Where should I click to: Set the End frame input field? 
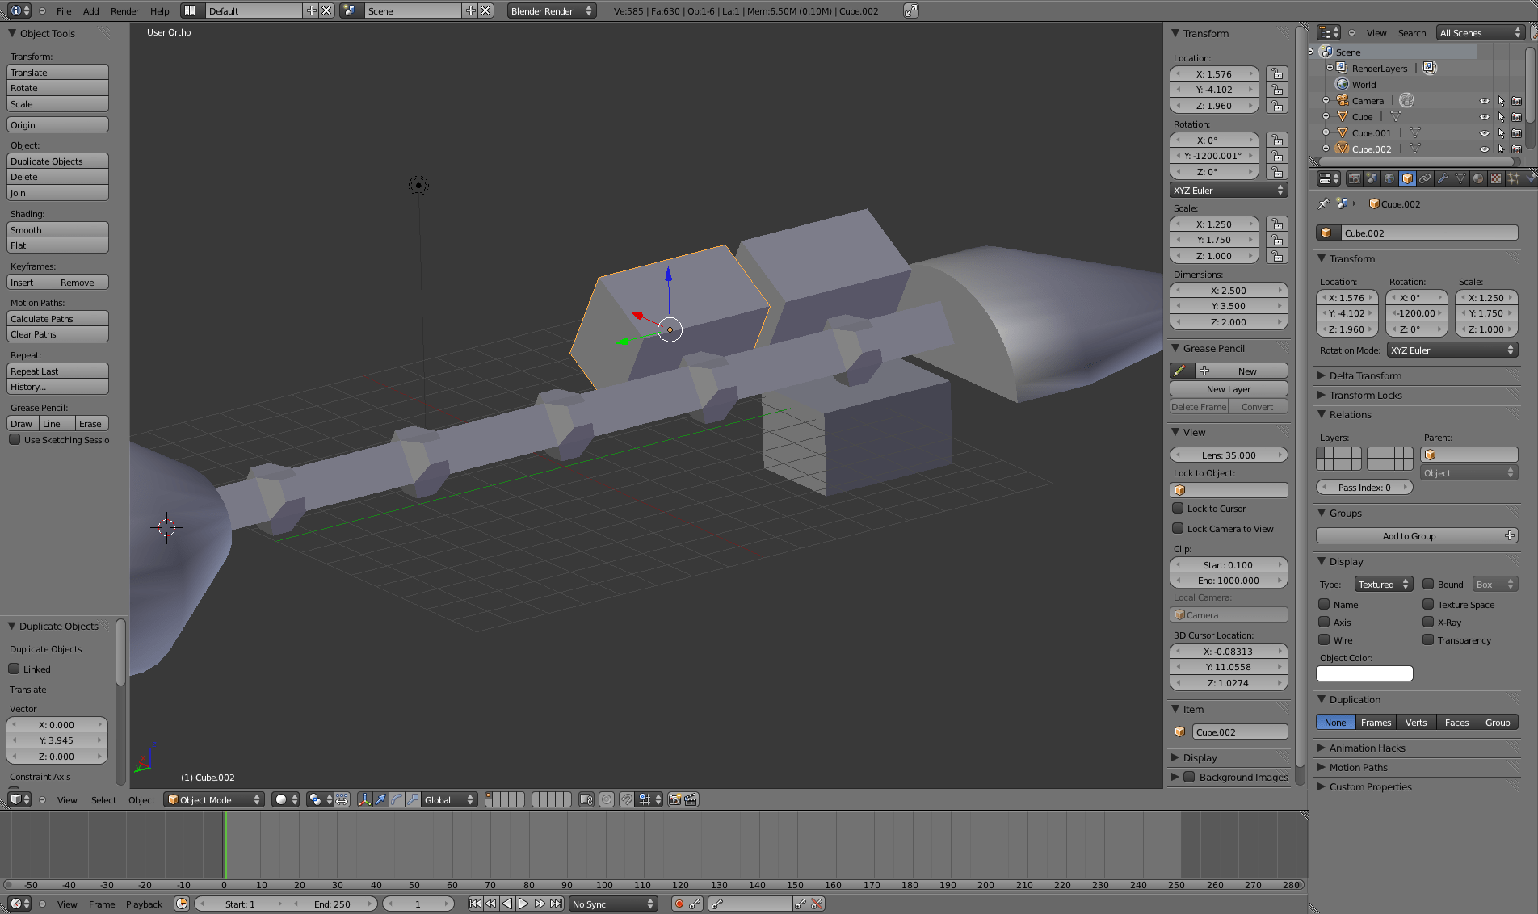point(333,904)
